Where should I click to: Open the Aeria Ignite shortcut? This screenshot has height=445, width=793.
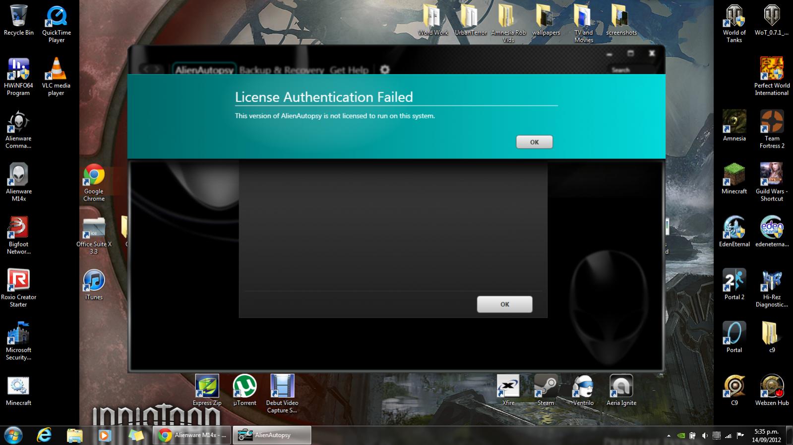[621, 391]
